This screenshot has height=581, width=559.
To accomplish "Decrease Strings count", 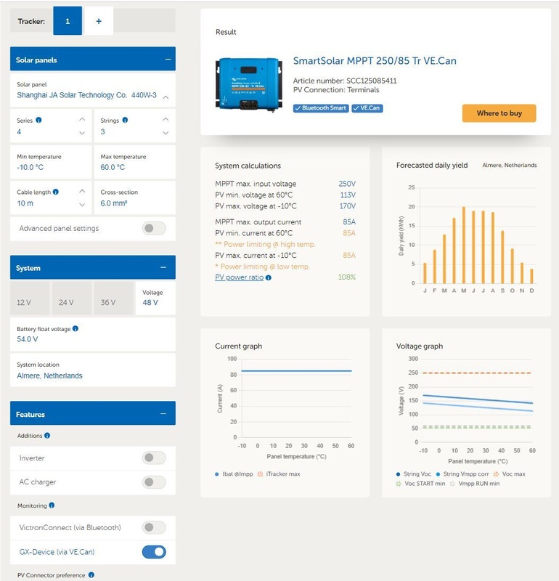I will tap(166, 133).
